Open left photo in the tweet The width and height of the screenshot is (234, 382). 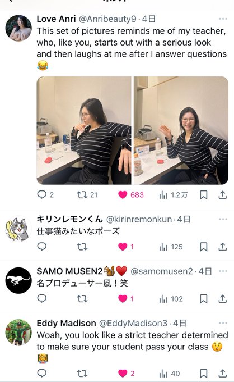pyautogui.click(x=84, y=130)
